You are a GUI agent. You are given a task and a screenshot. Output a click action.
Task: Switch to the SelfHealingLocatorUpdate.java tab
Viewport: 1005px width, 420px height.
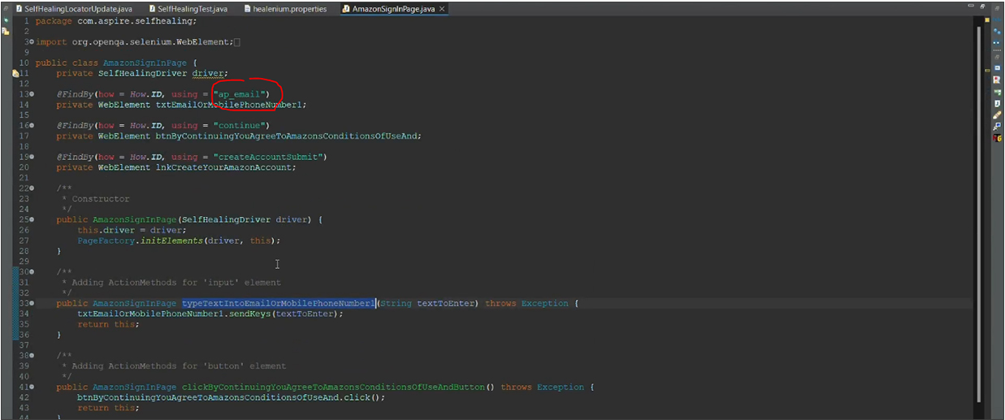point(74,9)
